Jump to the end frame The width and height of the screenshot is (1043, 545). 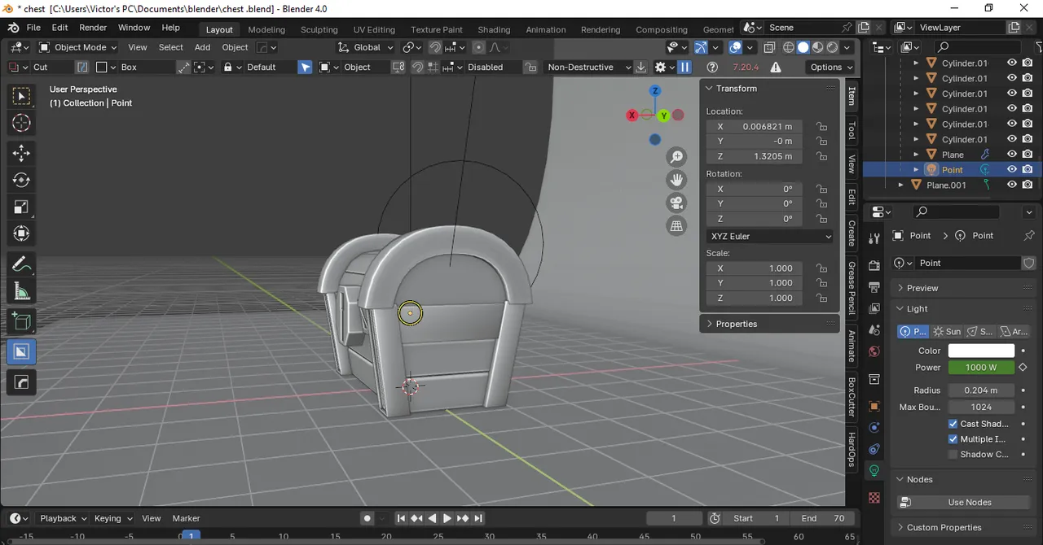[x=478, y=518]
